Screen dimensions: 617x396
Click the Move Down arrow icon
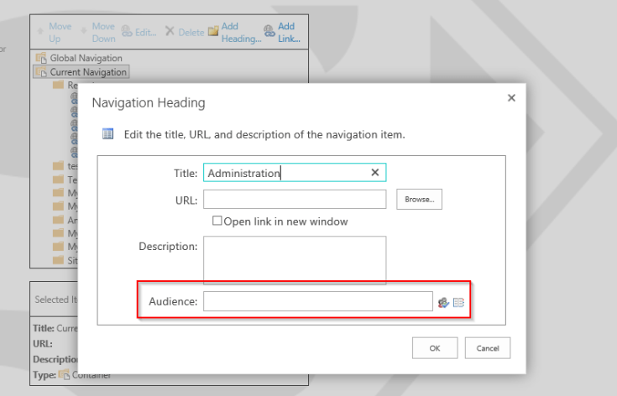(83, 32)
